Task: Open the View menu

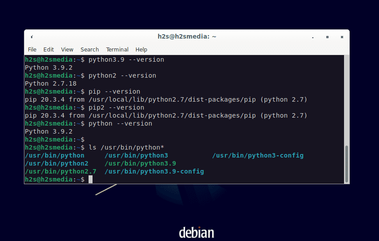Action: point(67,49)
